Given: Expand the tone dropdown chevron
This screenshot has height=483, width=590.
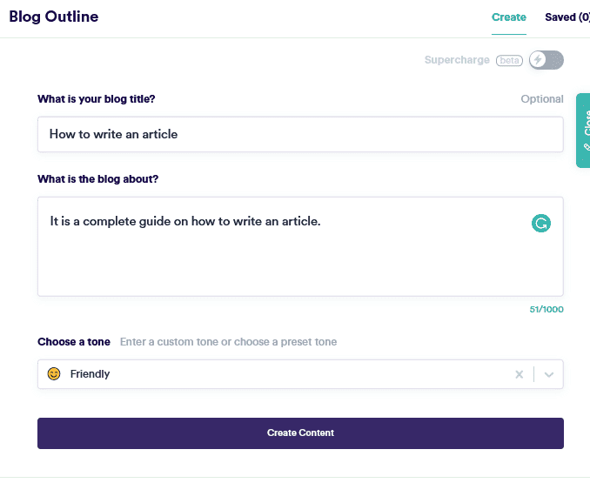Looking at the screenshot, I should (x=549, y=374).
